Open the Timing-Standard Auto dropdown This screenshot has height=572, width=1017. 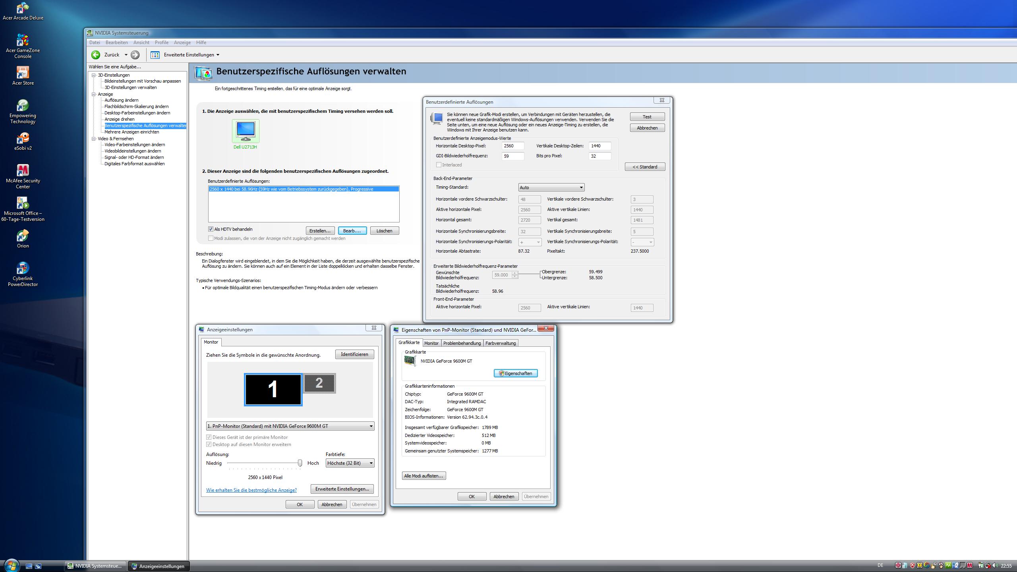point(551,187)
